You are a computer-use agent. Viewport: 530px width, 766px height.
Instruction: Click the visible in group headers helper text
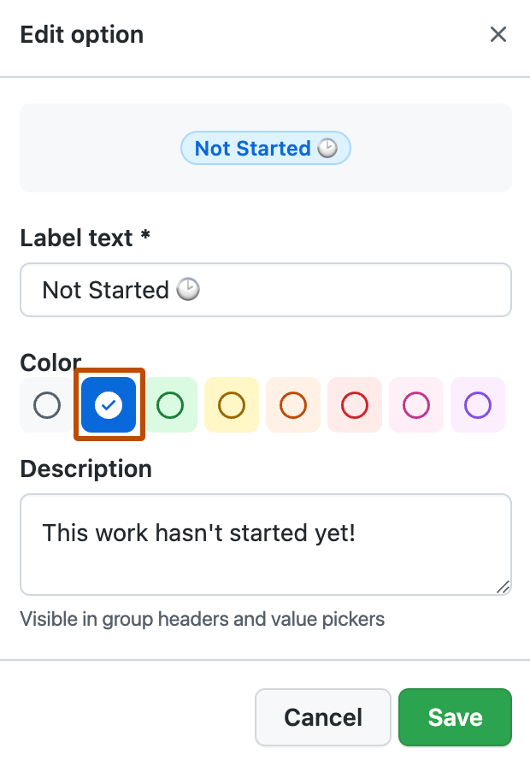pyautogui.click(x=203, y=619)
